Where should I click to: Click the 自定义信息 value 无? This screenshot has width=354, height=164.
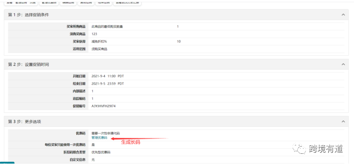pyautogui.click(x=93, y=160)
